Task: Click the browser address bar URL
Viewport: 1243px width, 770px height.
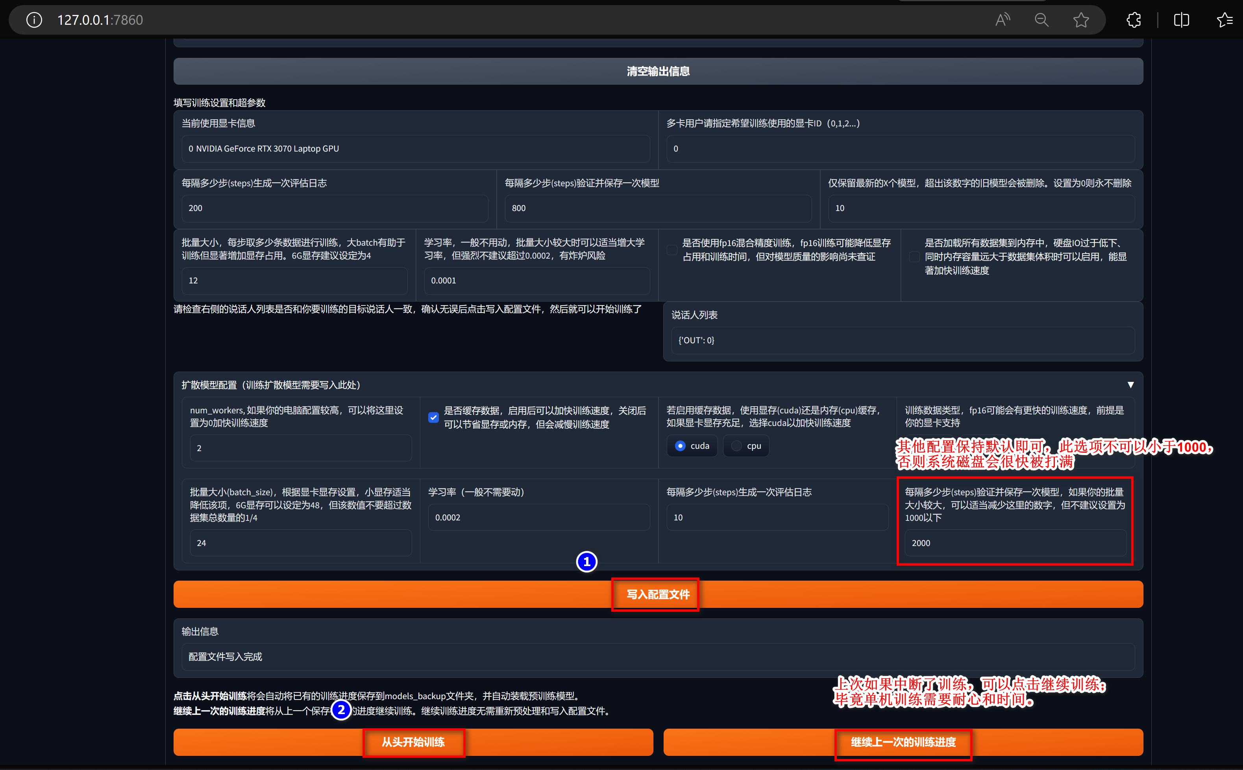Action: point(100,20)
